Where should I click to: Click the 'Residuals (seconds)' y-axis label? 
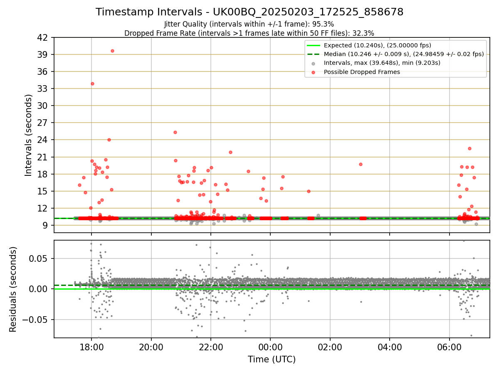[13, 289]
